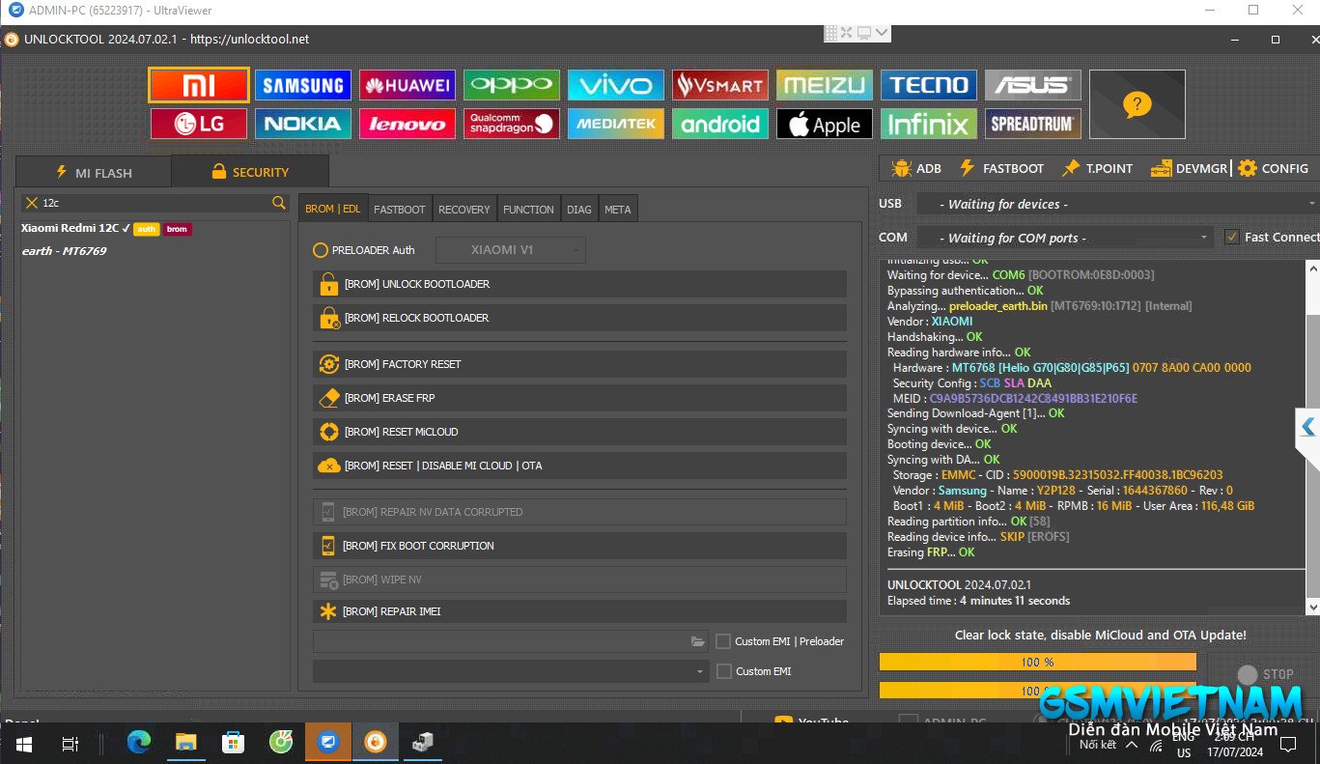This screenshot has height=764, width=1320.
Task: Select the Vivo brand icon
Action: [x=616, y=85]
